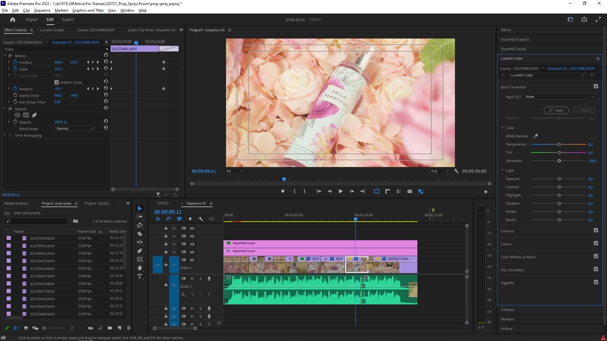Open the Export workspace
The width and height of the screenshot is (607, 341).
pyautogui.click(x=68, y=20)
